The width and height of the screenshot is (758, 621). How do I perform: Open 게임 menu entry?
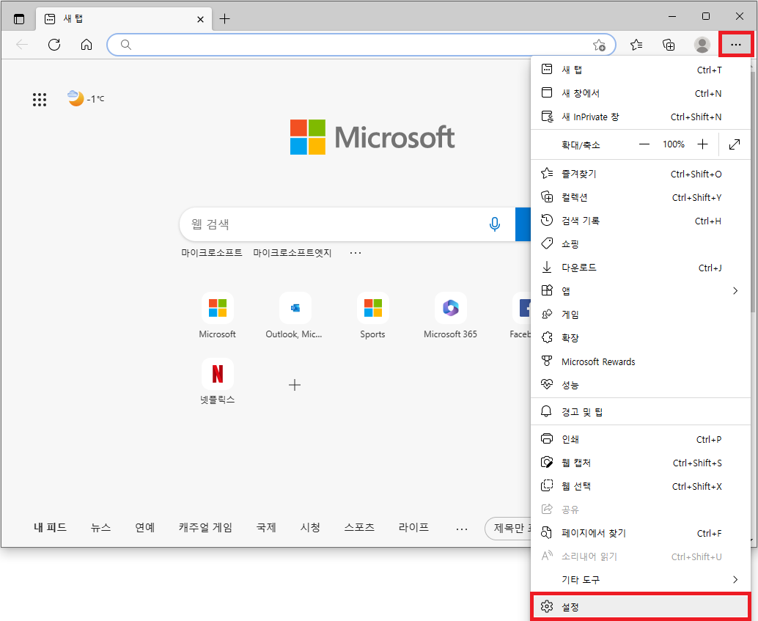640,315
